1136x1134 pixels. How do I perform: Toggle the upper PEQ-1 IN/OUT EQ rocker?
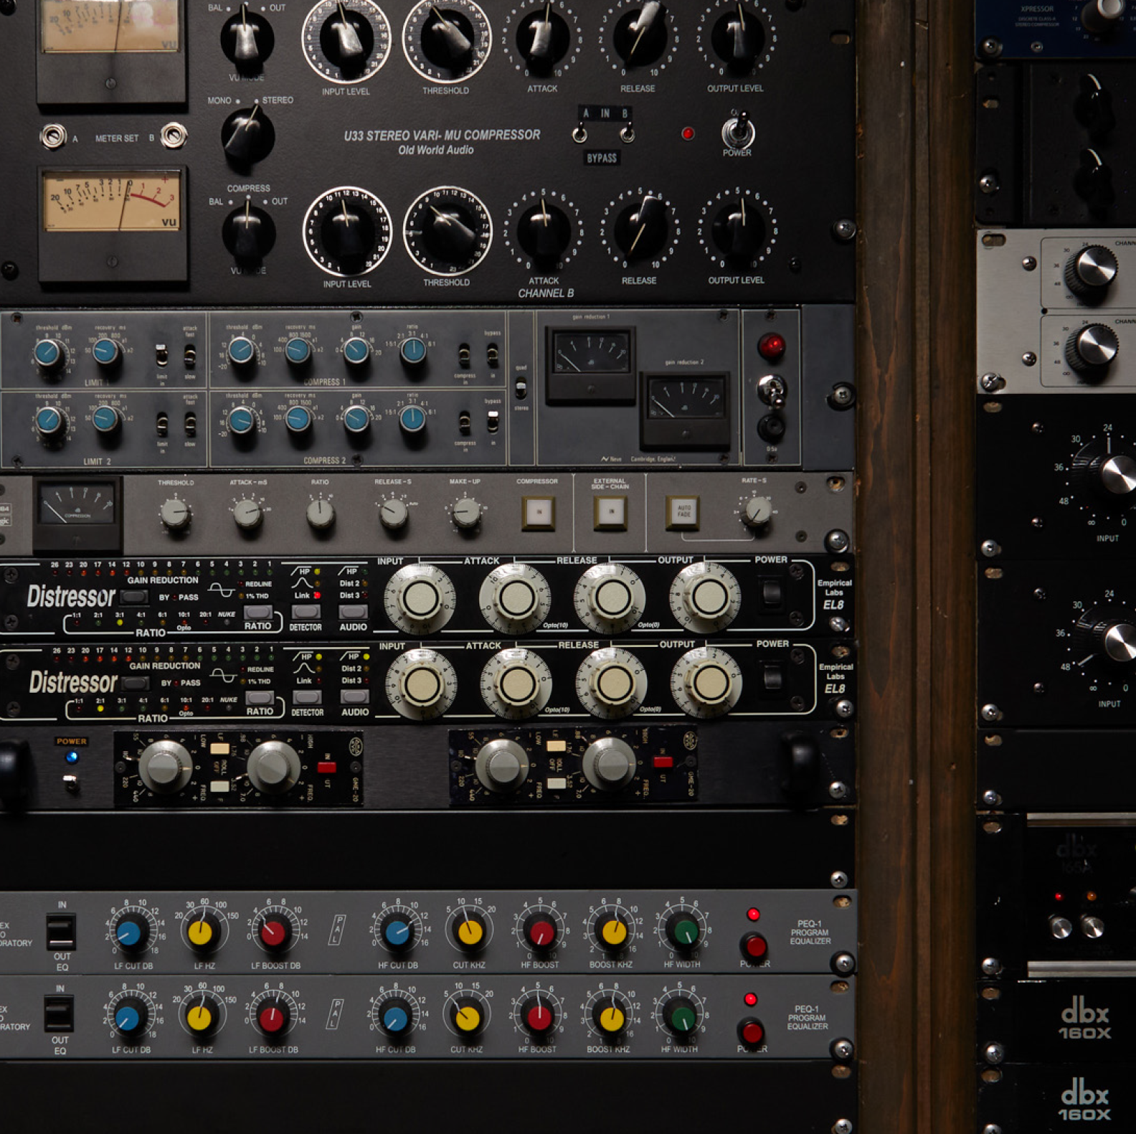[x=61, y=932]
